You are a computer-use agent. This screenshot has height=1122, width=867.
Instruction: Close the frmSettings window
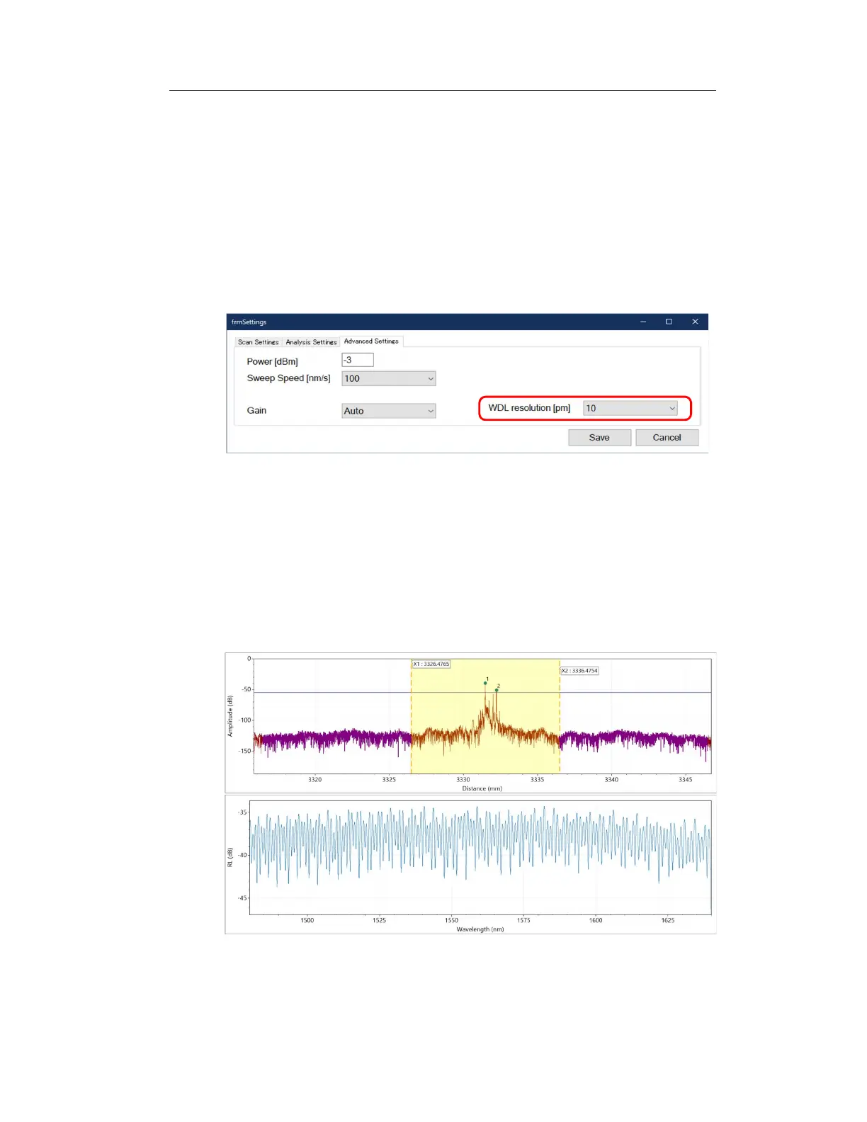click(695, 322)
